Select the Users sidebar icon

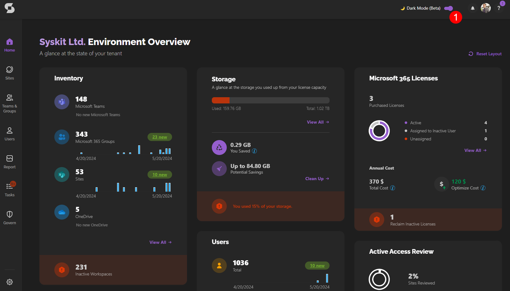9,133
